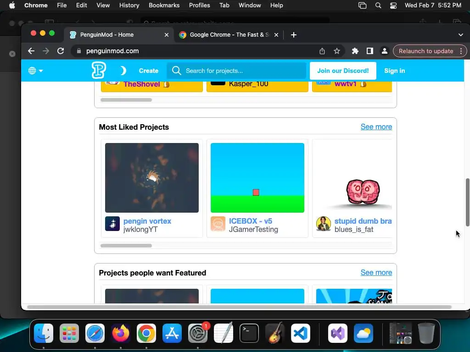470x352 pixels.
Task: Open Firefox from the Dock
Action: tap(121, 333)
